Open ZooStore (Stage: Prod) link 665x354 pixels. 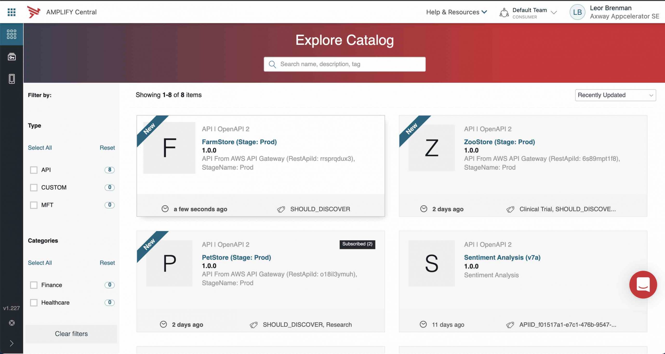pos(499,142)
